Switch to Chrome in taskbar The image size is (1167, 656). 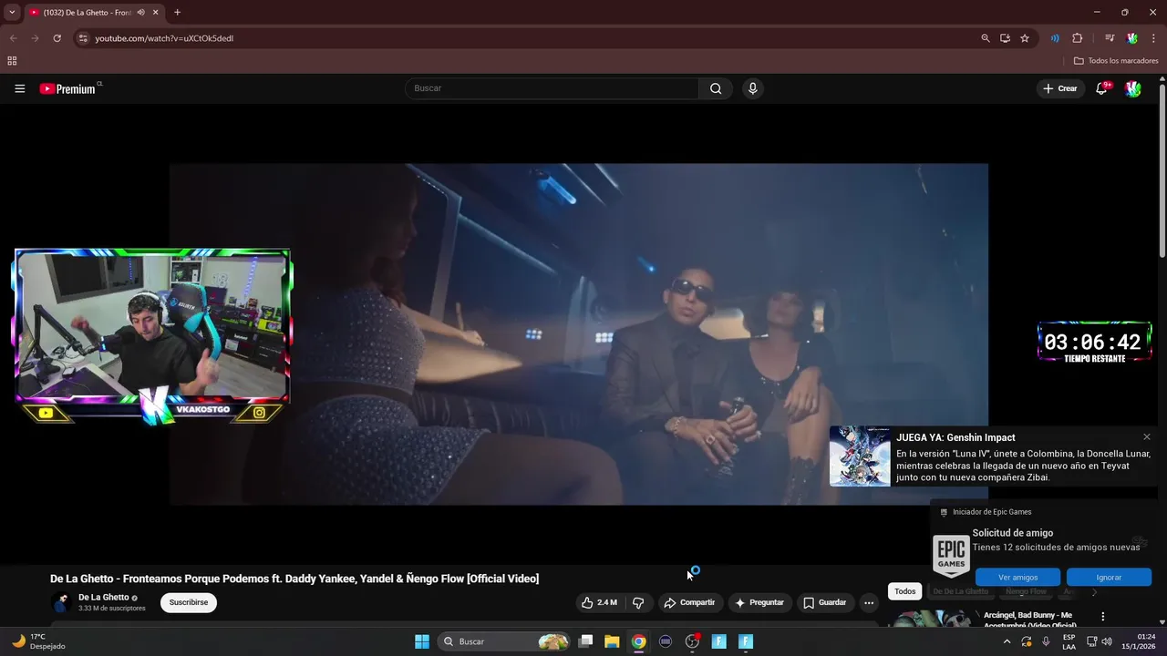(x=638, y=641)
